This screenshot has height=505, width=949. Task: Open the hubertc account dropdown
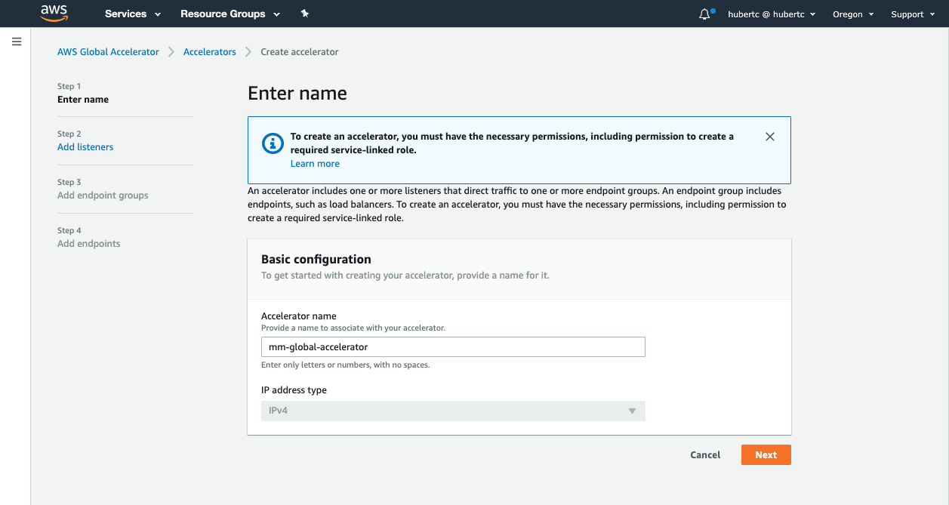[772, 14]
